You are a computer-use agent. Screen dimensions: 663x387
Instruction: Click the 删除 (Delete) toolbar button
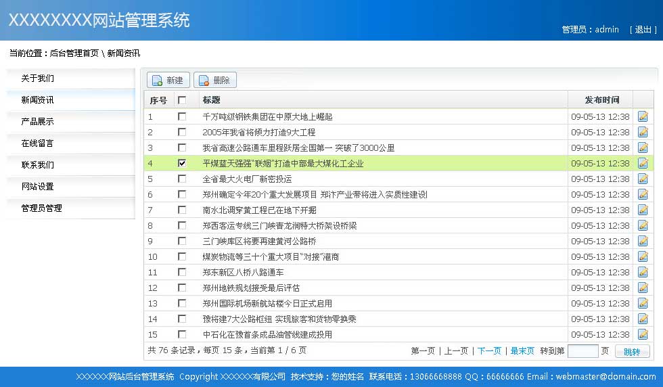[215, 81]
